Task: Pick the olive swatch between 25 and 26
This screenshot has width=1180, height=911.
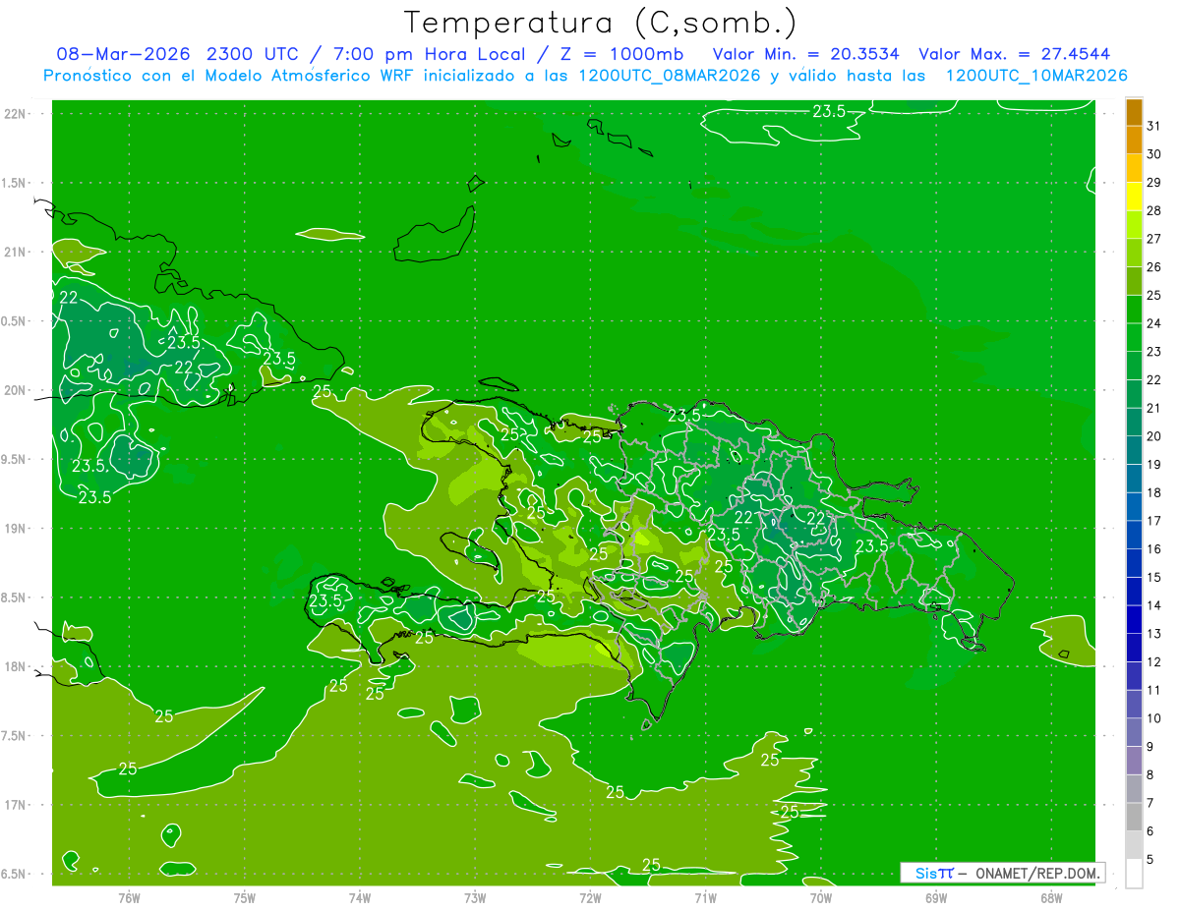Action: click(x=1134, y=281)
